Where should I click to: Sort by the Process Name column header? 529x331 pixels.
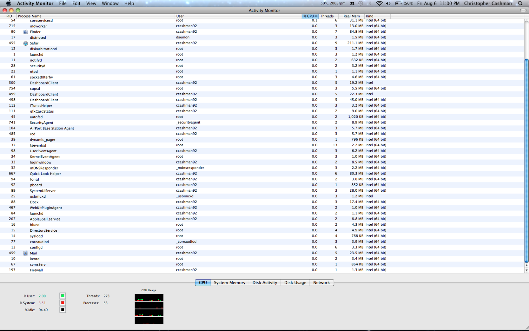click(x=96, y=16)
